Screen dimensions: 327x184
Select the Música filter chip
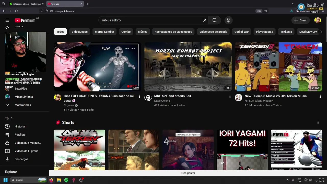(x=143, y=32)
